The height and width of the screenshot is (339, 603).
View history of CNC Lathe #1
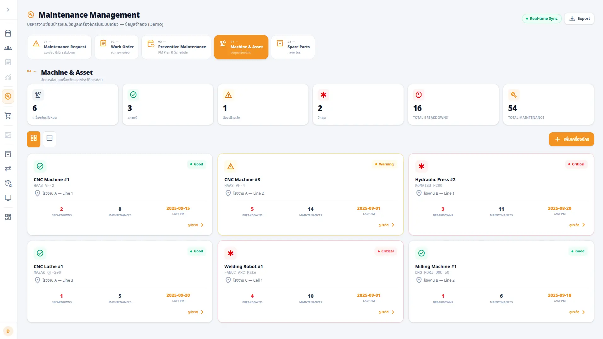(x=196, y=312)
